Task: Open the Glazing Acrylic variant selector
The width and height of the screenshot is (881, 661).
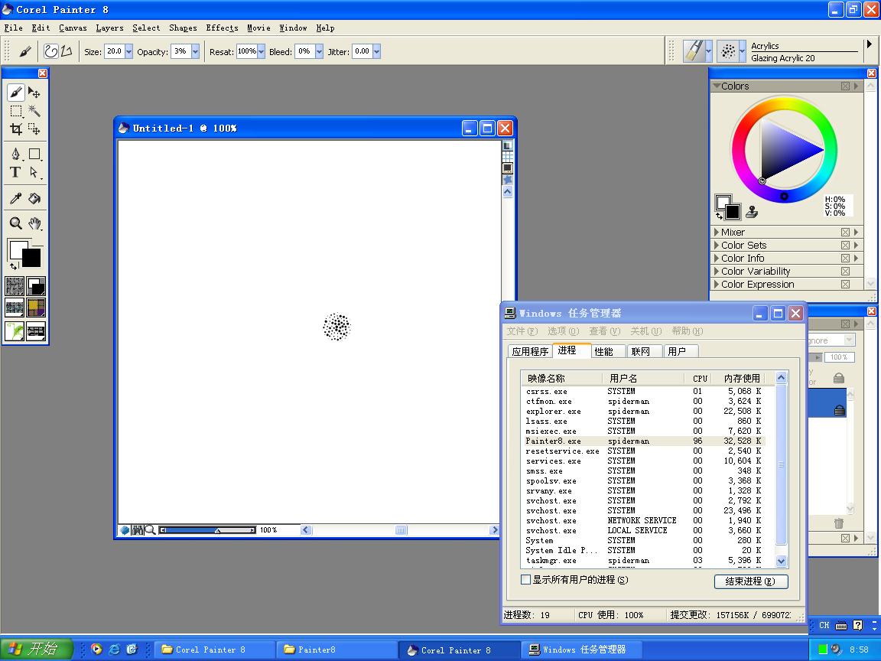Action: click(x=731, y=51)
